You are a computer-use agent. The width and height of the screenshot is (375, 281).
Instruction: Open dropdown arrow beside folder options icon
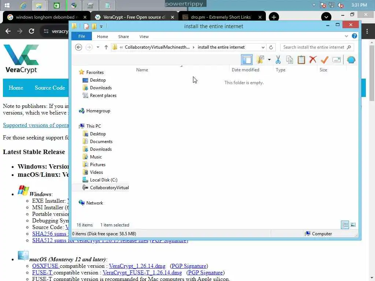coord(269,60)
